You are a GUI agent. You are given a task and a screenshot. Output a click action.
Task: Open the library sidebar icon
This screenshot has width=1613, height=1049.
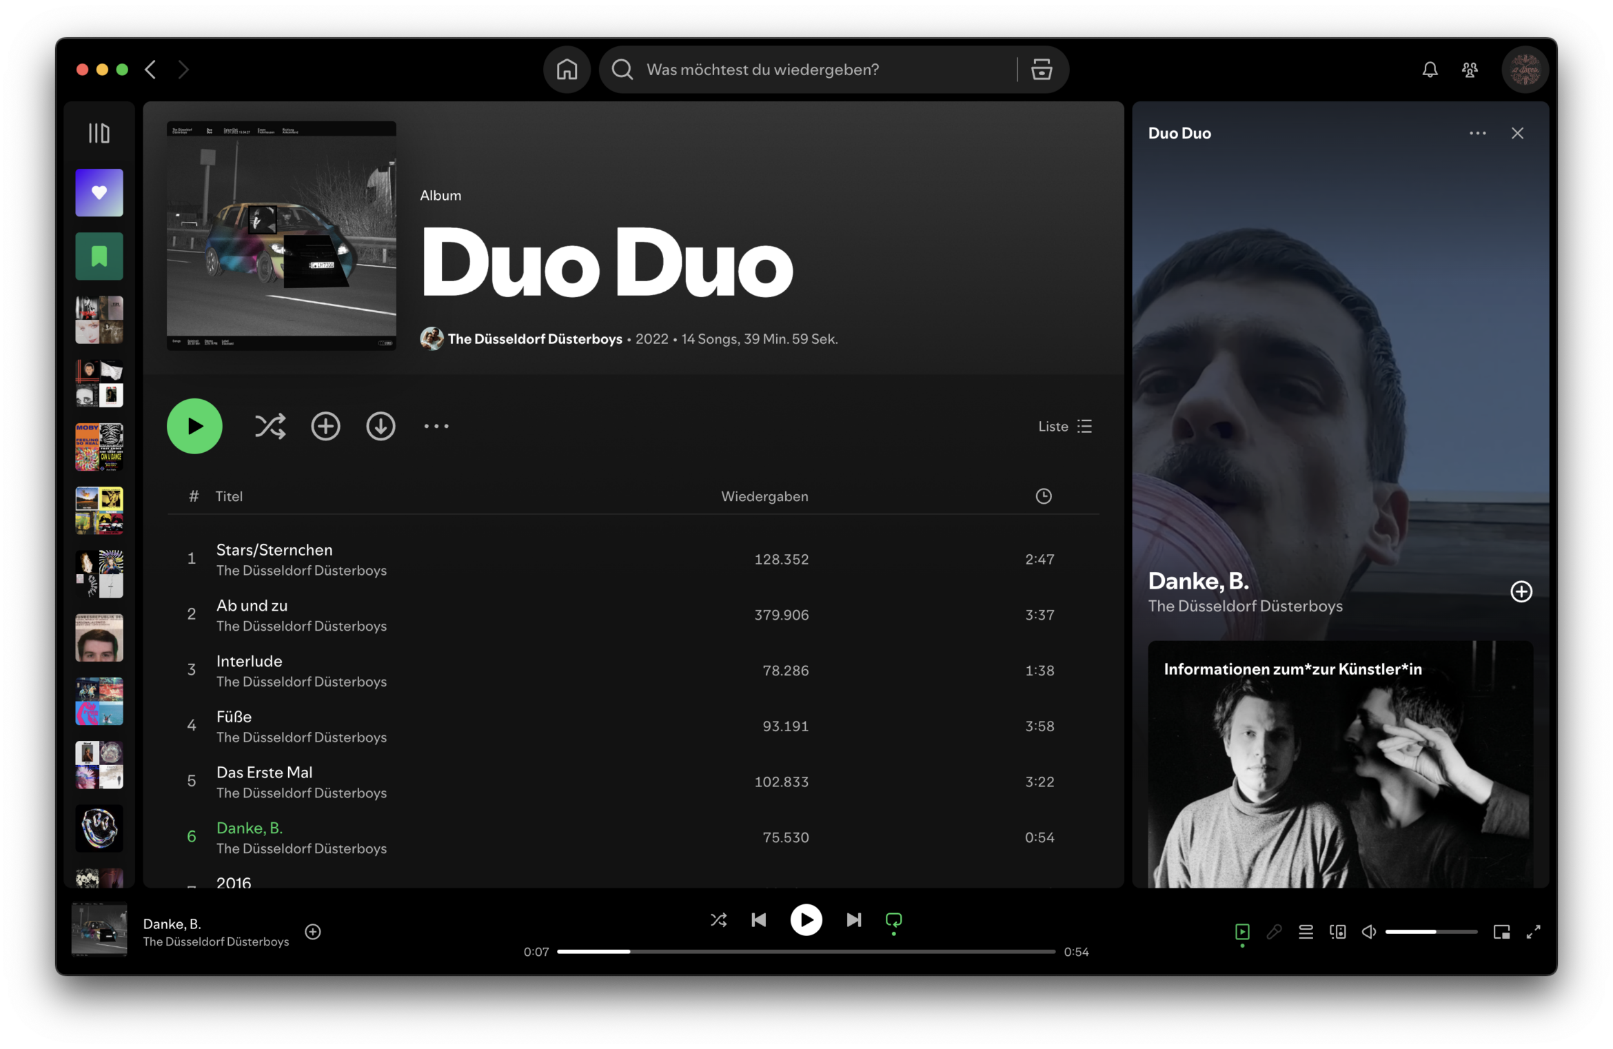[99, 133]
